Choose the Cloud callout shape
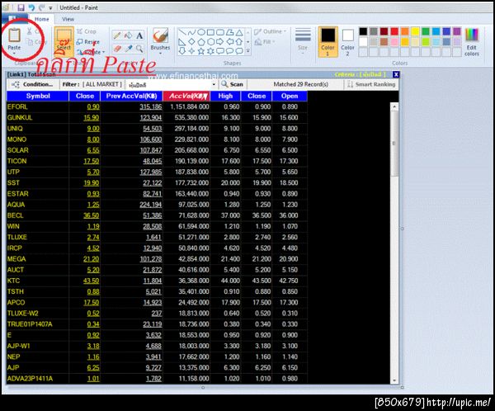This screenshot has height=411, width=495. coord(239,51)
